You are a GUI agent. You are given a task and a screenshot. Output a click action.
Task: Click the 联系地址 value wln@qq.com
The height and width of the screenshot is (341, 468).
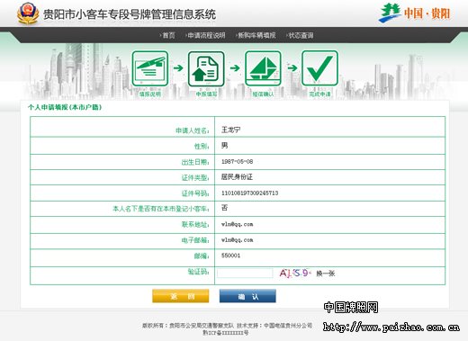click(x=237, y=224)
